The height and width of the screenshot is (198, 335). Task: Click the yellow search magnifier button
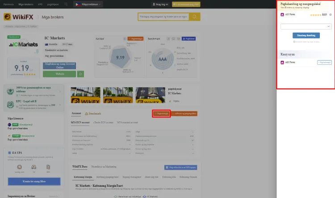(x=194, y=17)
